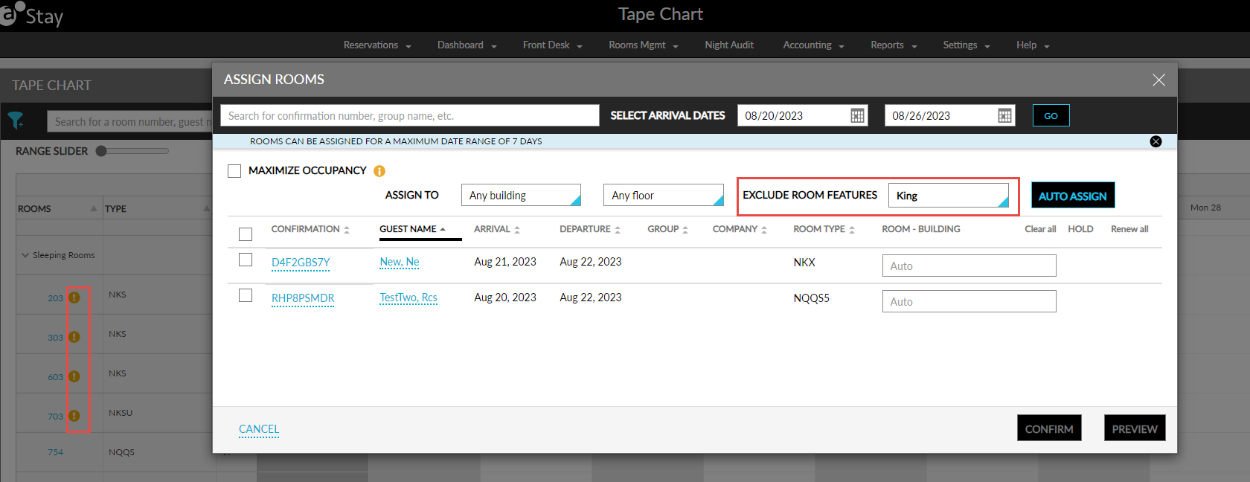Open the Night Audit menu
This screenshot has width=1250, height=482.
click(x=729, y=45)
